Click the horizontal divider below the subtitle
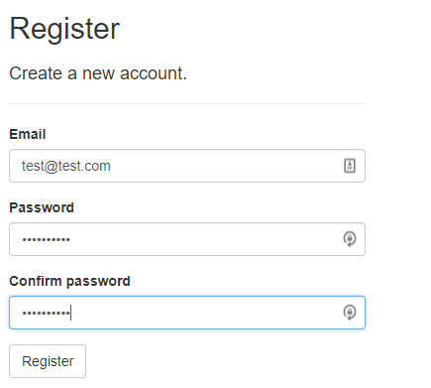This screenshot has height=388, width=431. pyautogui.click(x=187, y=103)
